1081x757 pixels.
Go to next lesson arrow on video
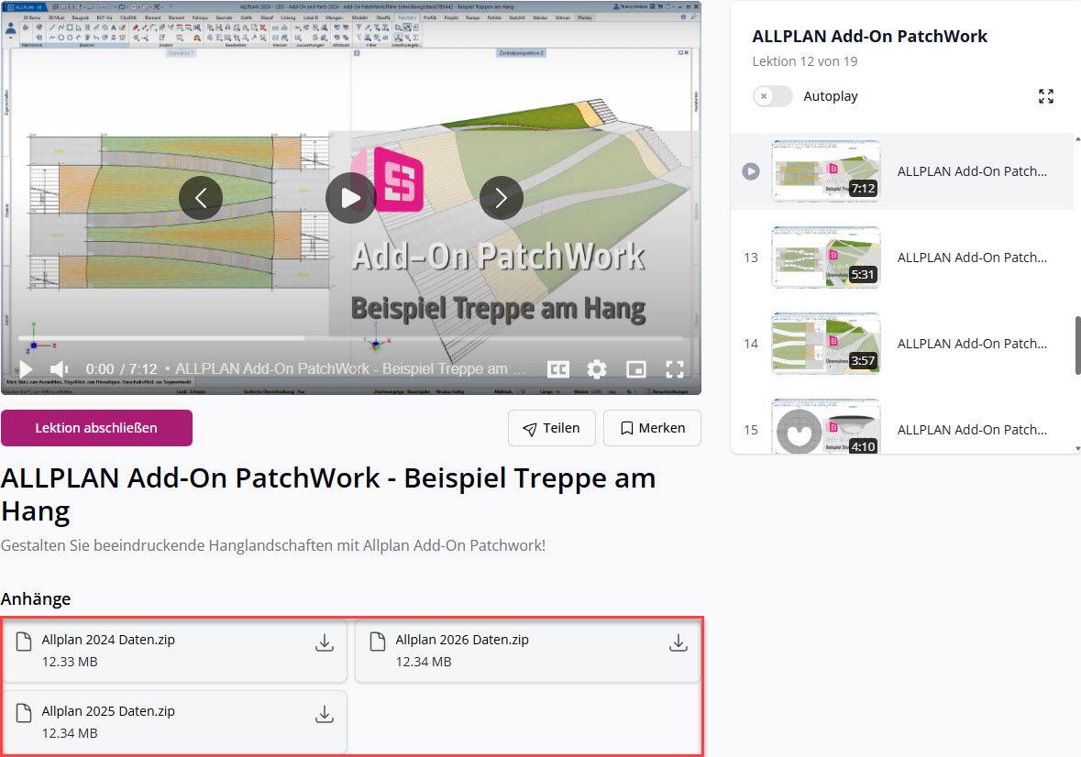[x=501, y=197]
